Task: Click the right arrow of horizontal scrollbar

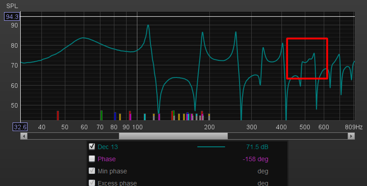Action: (x=351, y=136)
